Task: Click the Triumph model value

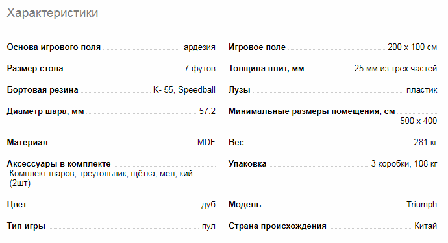Action: pos(422,205)
